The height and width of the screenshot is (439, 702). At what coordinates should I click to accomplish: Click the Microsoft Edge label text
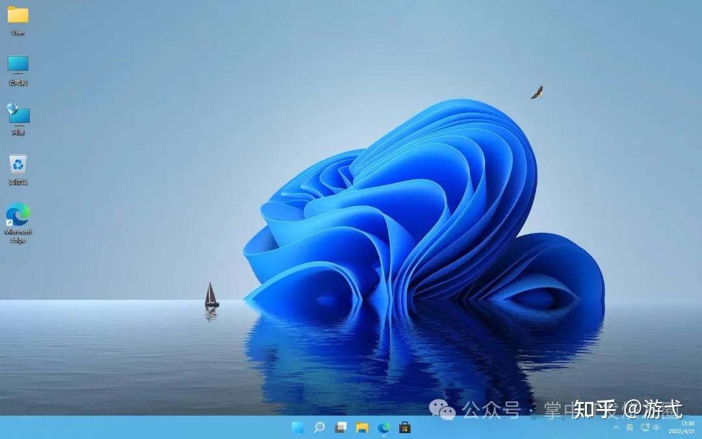click(x=18, y=236)
